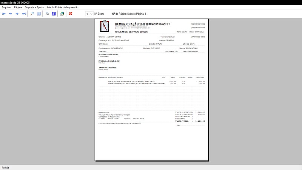Click the 'Problema Constatado:' label

pyautogui.click(x=109, y=61)
